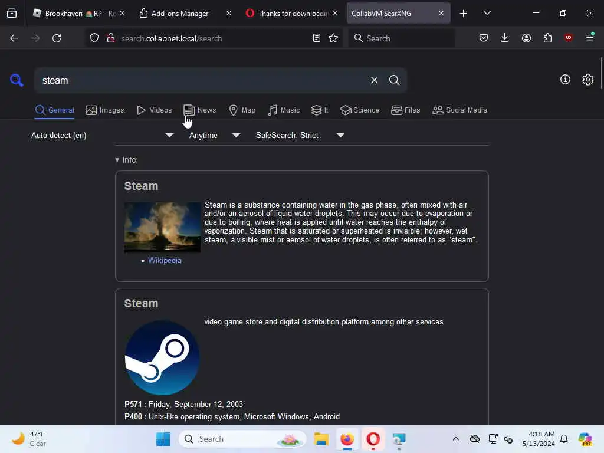
Task: Open Copilot preview icon
Action: click(x=585, y=439)
